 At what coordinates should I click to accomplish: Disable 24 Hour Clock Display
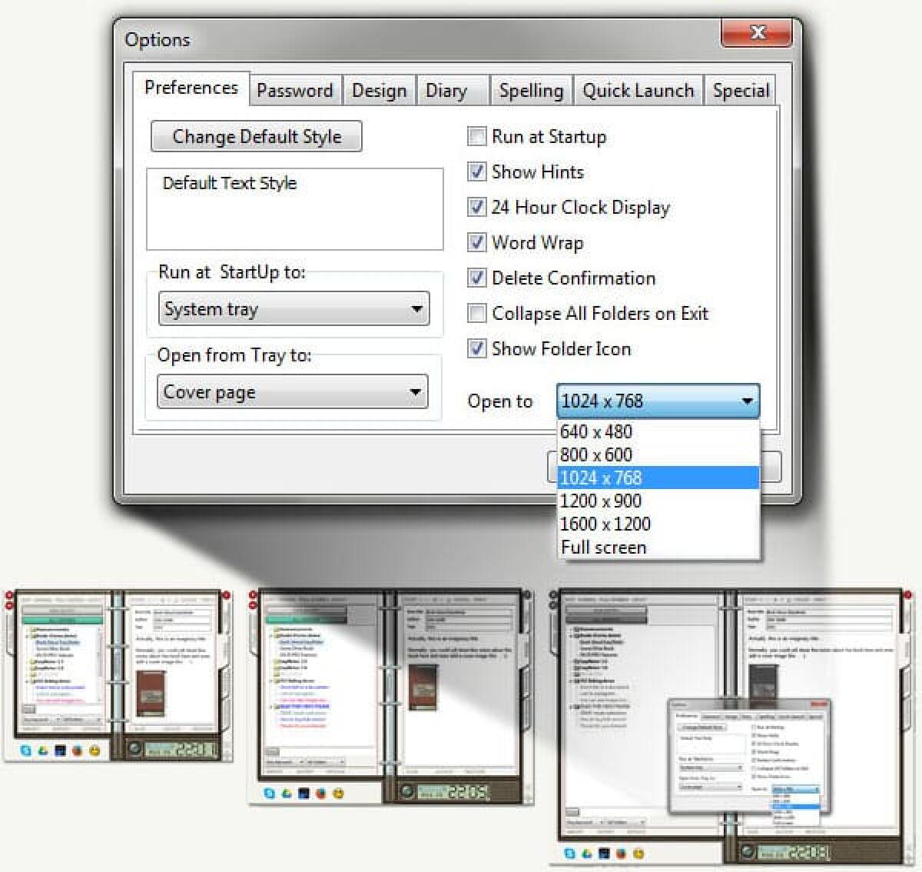(x=476, y=207)
